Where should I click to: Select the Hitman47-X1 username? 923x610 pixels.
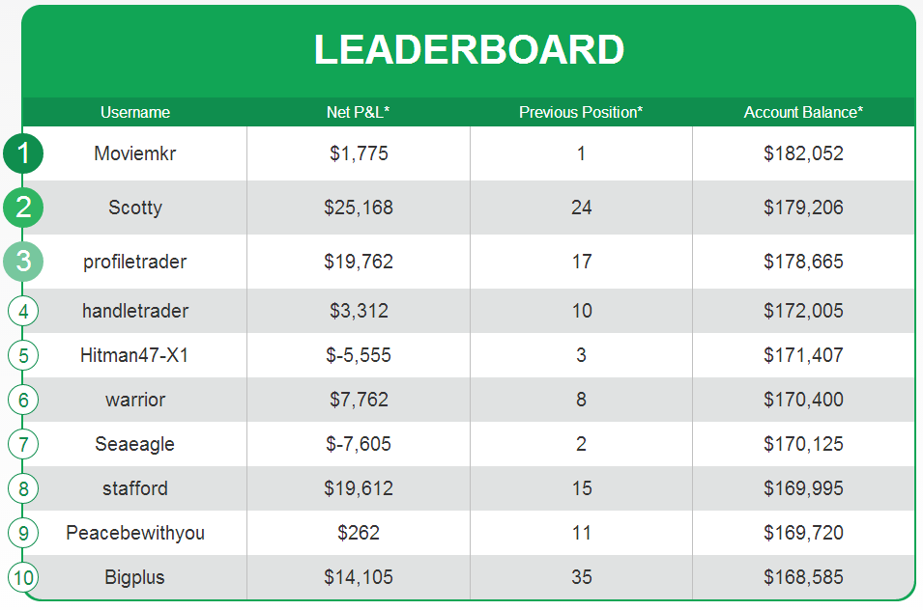[134, 355]
